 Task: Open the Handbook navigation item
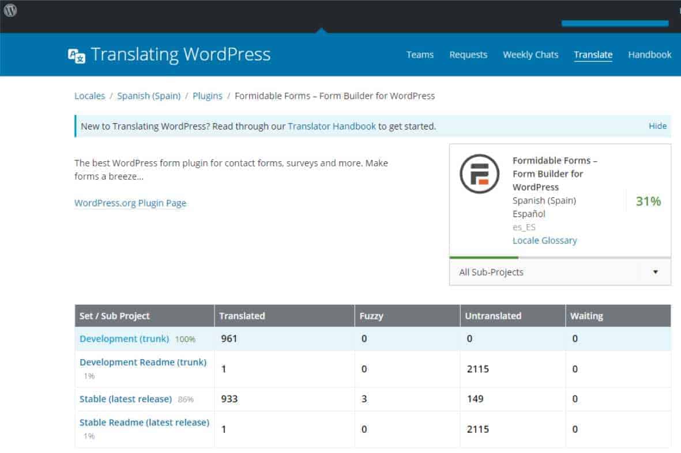pyautogui.click(x=649, y=55)
